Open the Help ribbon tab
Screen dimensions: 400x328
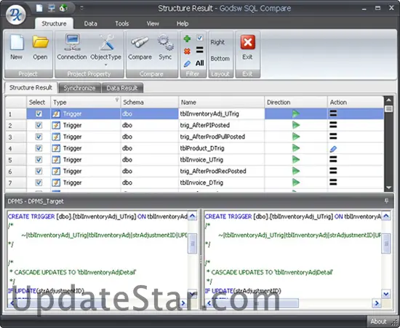pos(183,24)
